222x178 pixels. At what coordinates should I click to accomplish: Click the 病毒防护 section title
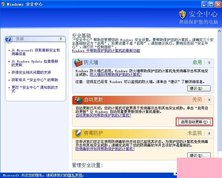93,133
